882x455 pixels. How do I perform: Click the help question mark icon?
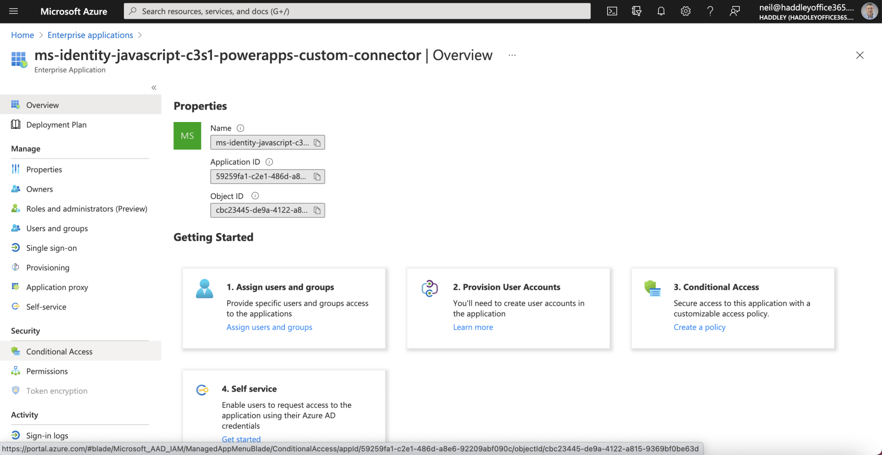[x=710, y=11]
